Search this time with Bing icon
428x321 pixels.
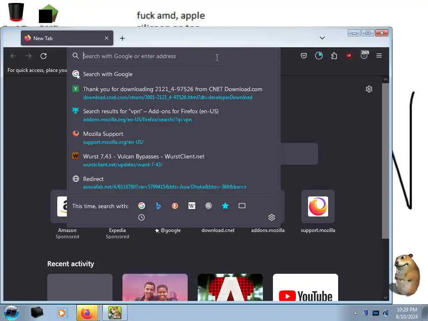click(x=158, y=206)
